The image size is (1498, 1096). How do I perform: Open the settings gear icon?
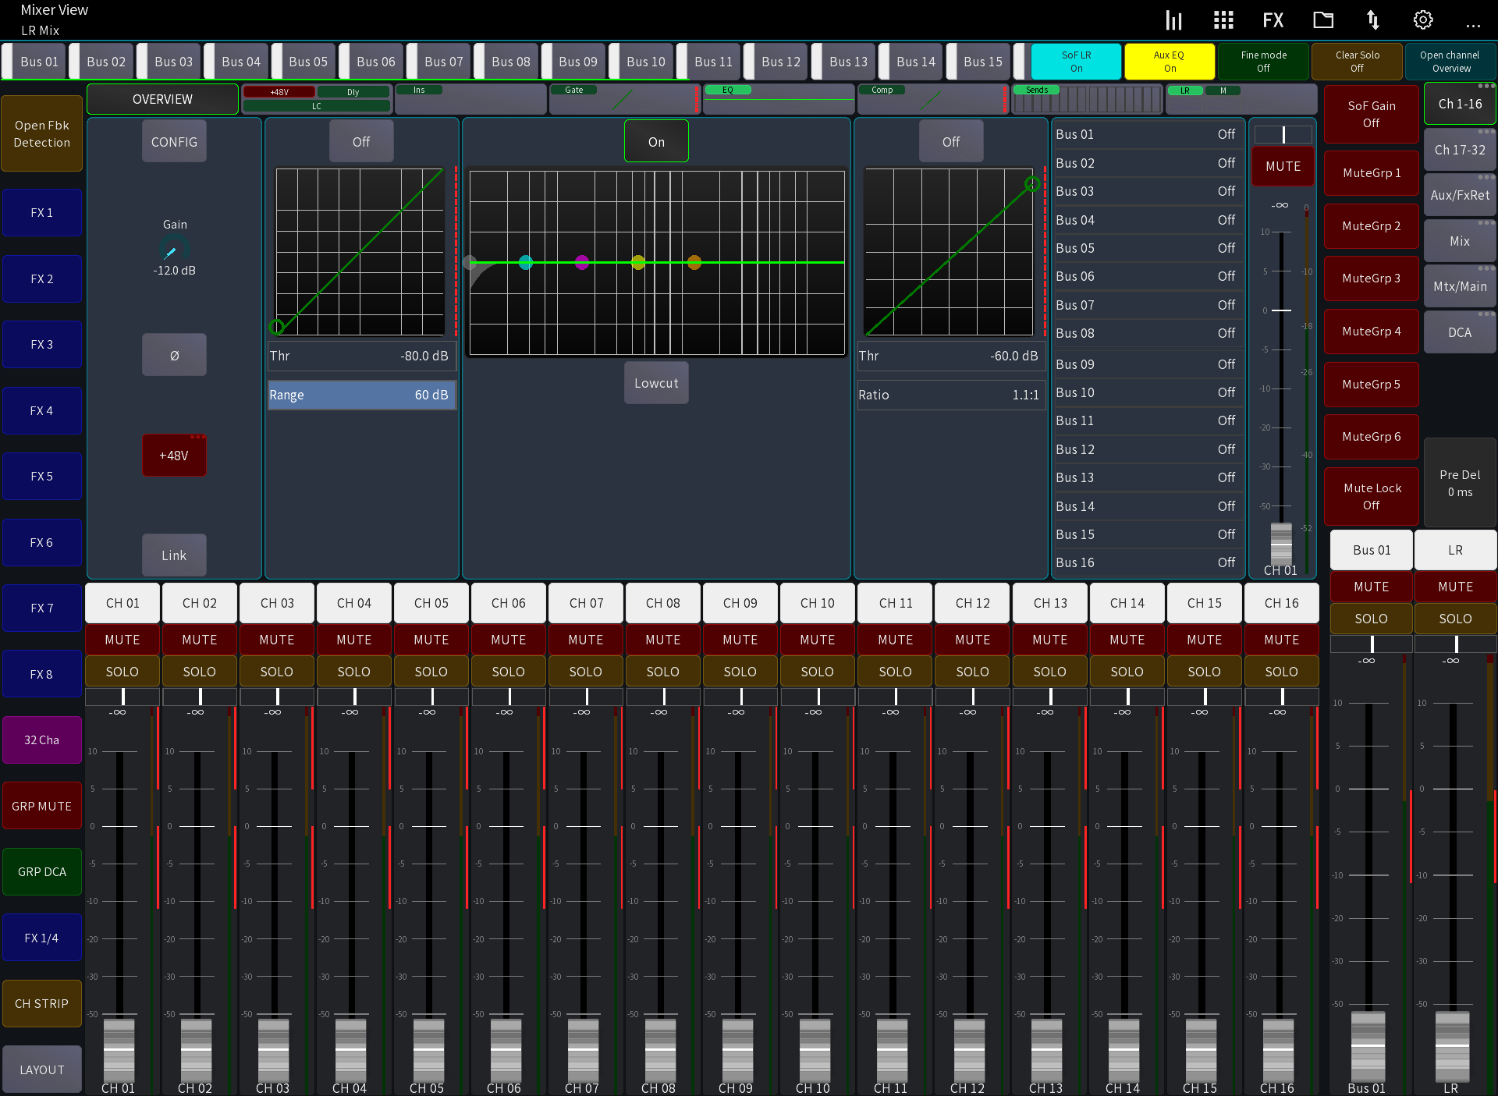(x=1422, y=20)
